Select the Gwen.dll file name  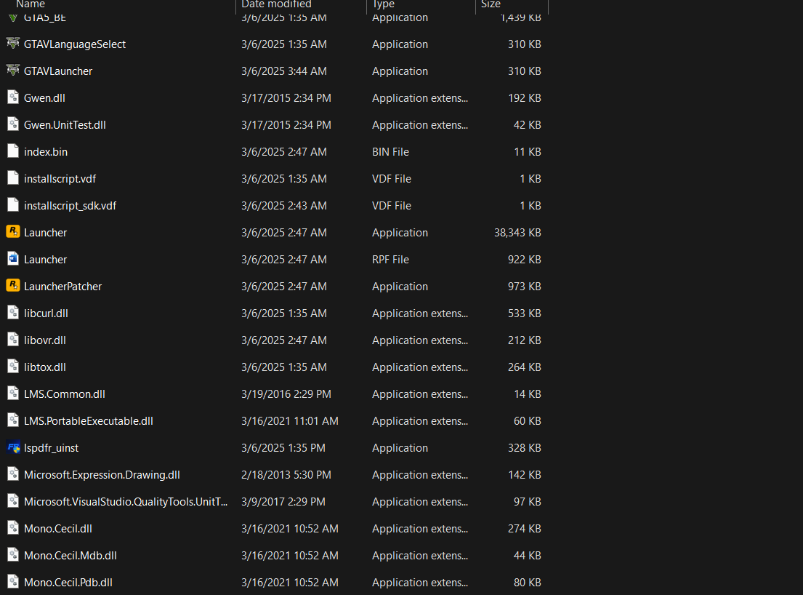point(44,98)
